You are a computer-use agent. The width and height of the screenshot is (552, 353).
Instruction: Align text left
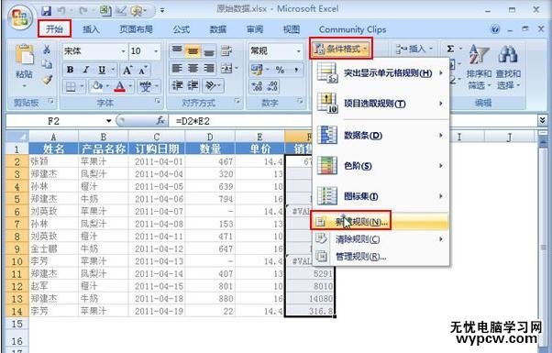point(177,68)
